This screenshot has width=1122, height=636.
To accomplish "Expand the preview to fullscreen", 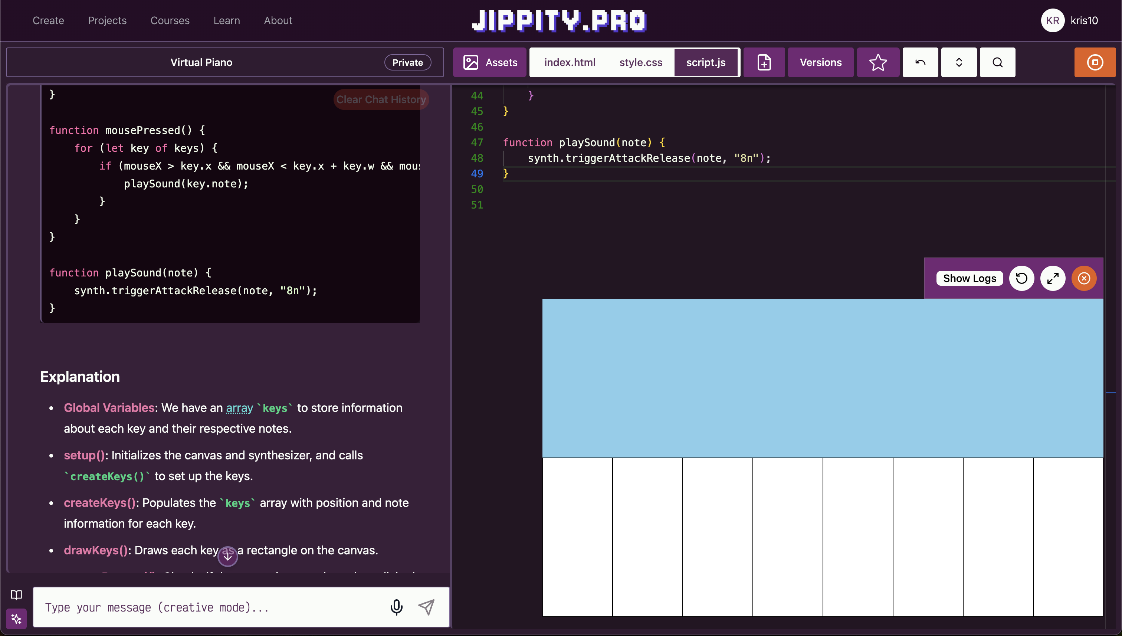I will point(1053,278).
